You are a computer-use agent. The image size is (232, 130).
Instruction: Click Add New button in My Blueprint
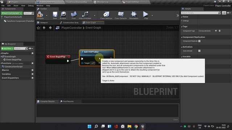[7, 48]
